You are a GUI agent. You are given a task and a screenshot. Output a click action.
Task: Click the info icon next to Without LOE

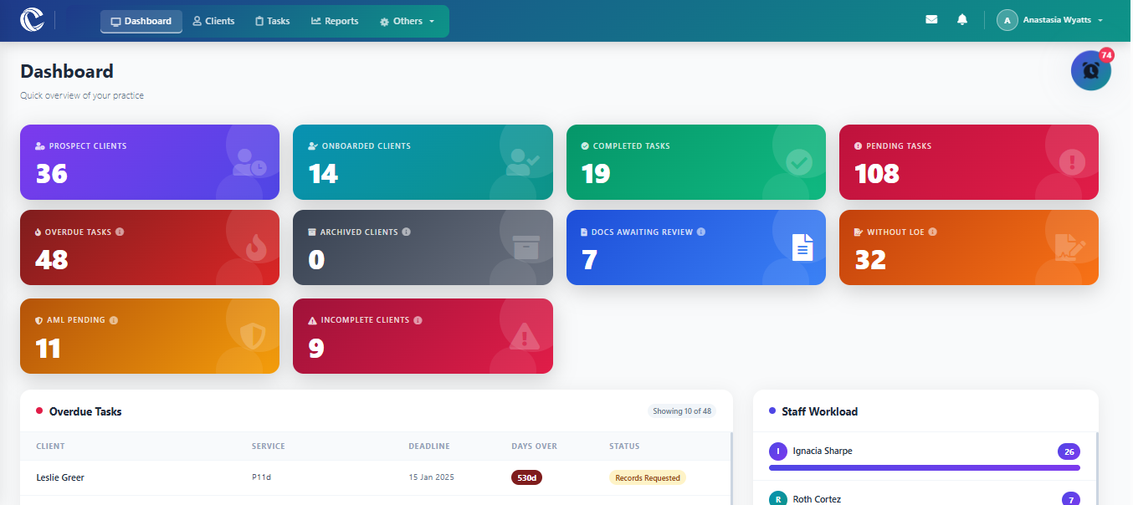click(932, 232)
